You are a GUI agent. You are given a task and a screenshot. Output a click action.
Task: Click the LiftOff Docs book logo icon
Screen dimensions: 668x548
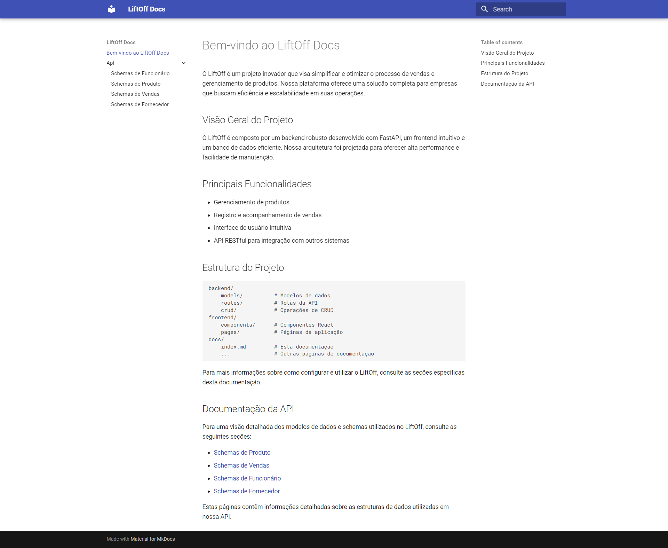click(111, 9)
